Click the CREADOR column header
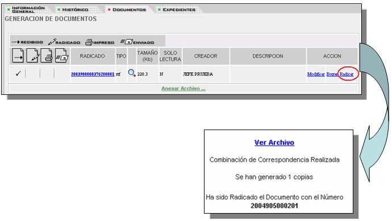 pos(206,56)
